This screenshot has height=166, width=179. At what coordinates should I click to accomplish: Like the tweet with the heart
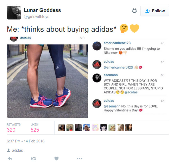pyautogui.click(x=57, y=159)
